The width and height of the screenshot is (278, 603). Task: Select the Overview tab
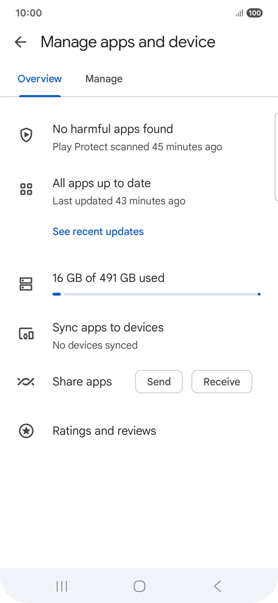(x=40, y=79)
